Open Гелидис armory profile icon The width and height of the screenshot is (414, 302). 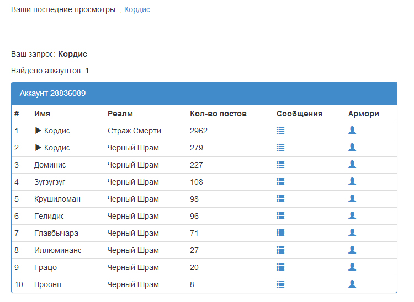(x=352, y=216)
